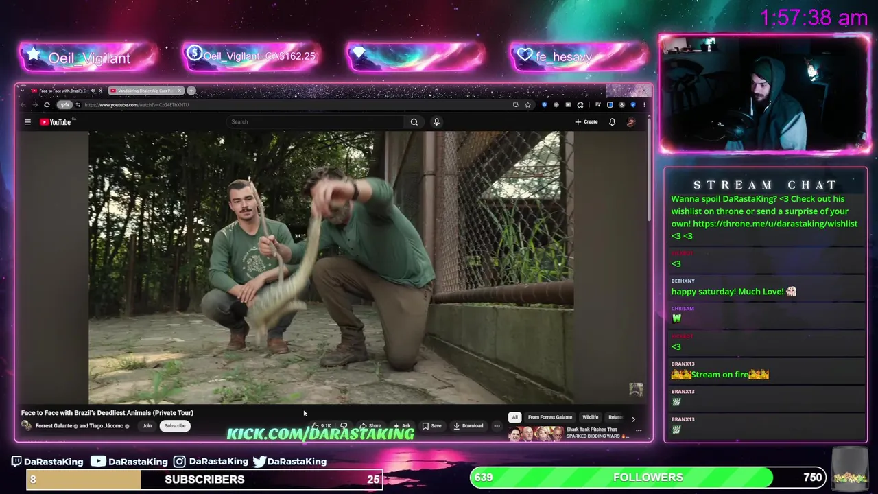Screen dimensions: 878x494
Task: Share the video
Action: 370,425
